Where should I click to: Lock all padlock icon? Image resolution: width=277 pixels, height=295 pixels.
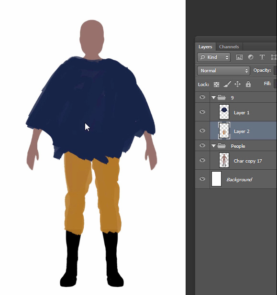pyautogui.click(x=248, y=84)
